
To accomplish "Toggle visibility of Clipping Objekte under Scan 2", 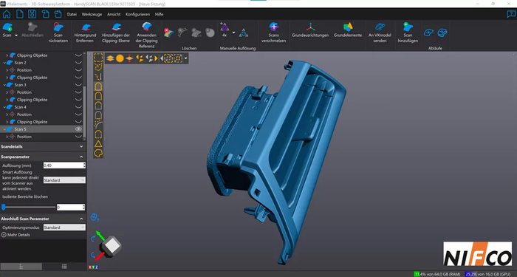I will [x=78, y=78].
